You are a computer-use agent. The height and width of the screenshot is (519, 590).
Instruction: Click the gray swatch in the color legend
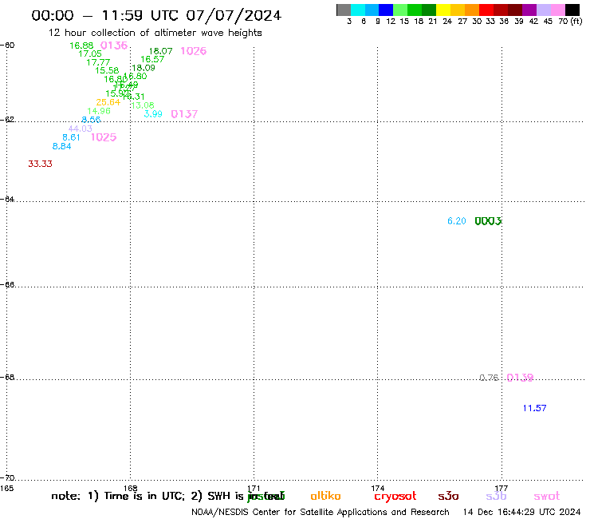344,10
